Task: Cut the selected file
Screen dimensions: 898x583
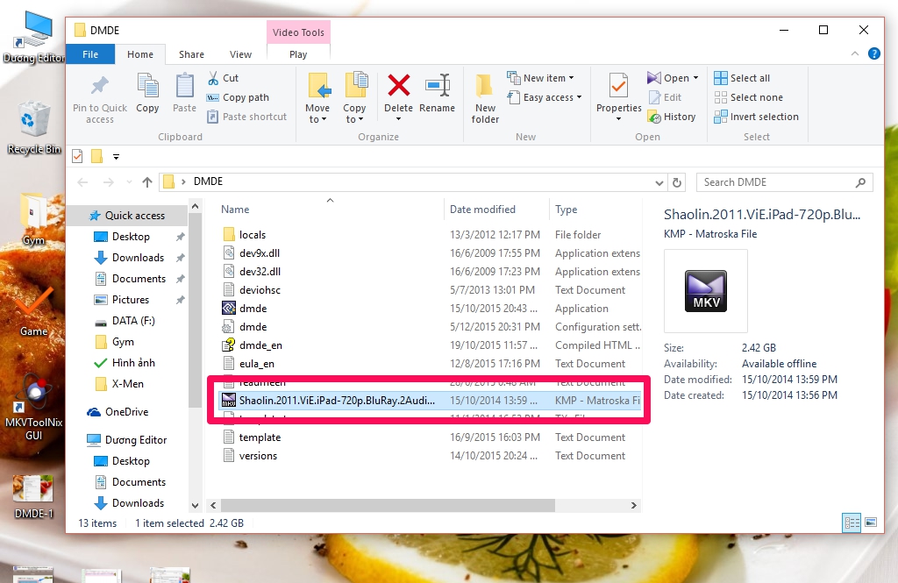Action: [x=223, y=78]
